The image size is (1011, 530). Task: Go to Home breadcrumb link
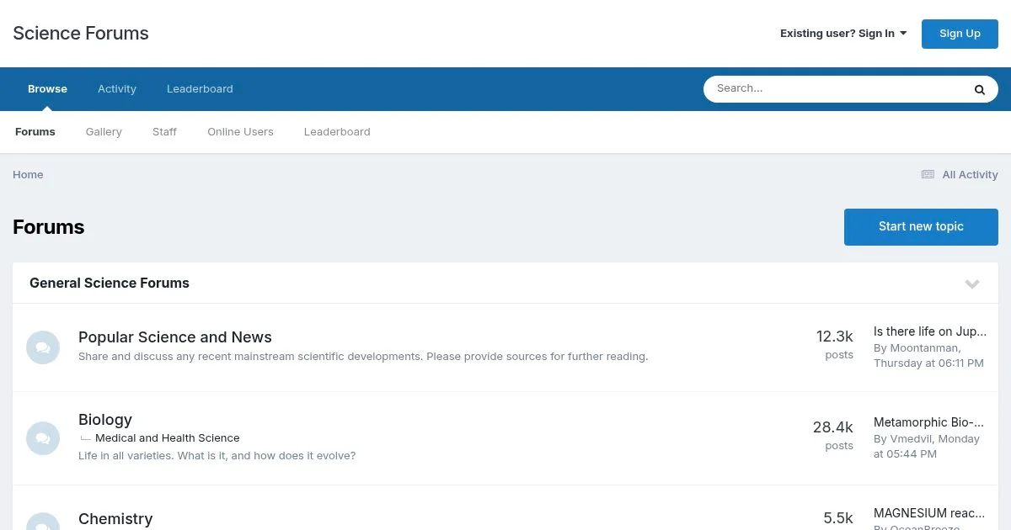coord(28,175)
